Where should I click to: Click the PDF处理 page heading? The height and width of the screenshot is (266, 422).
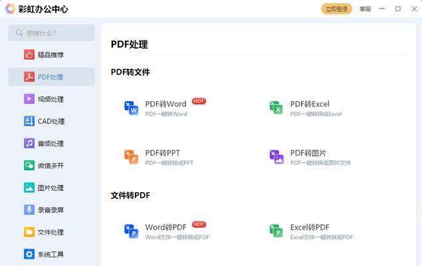tap(129, 44)
